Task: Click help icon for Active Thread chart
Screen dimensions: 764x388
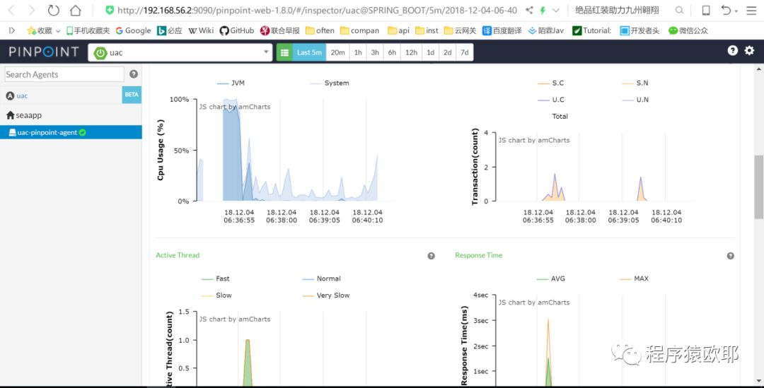Action: tap(432, 256)
